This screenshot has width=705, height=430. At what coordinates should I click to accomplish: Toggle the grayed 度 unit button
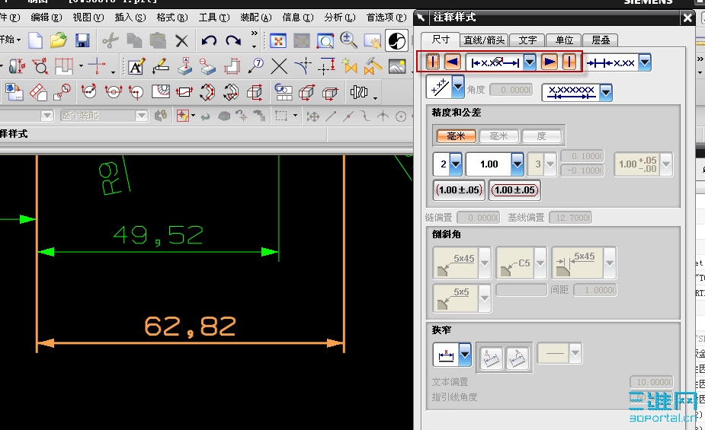tap(541, 136)
